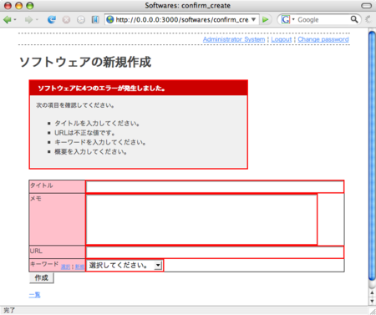Screen dimensions: 376x315
Task: Open the forward-history arrow beside the forward button
Action: [37, 20]
